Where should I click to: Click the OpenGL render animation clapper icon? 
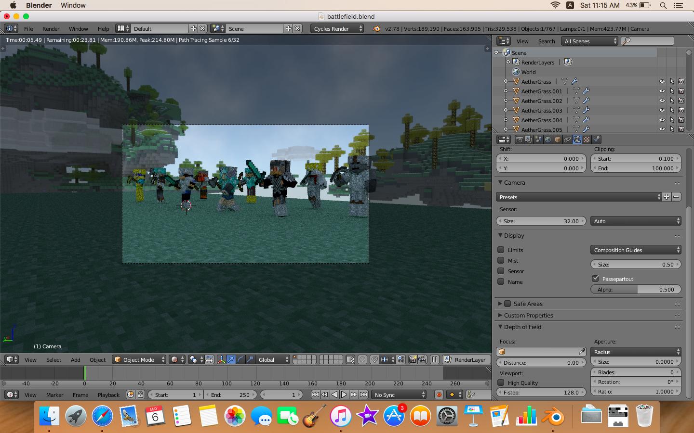(x=422, y=359)
